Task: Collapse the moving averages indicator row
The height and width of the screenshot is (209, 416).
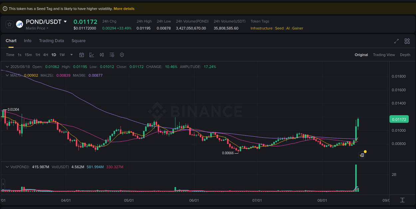Action: coord(7,75)
